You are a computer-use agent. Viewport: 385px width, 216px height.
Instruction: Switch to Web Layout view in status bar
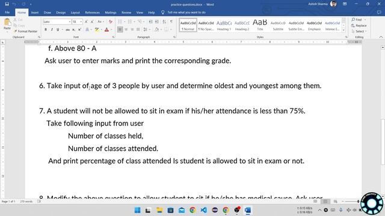point(336,202)
